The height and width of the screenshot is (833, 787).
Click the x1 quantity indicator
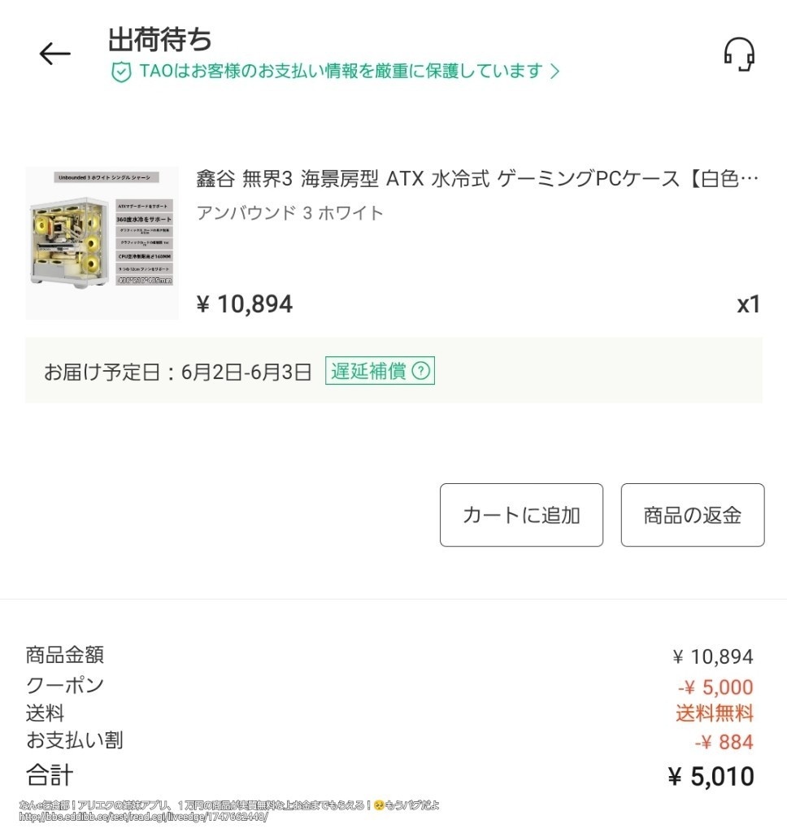[749, 304]
